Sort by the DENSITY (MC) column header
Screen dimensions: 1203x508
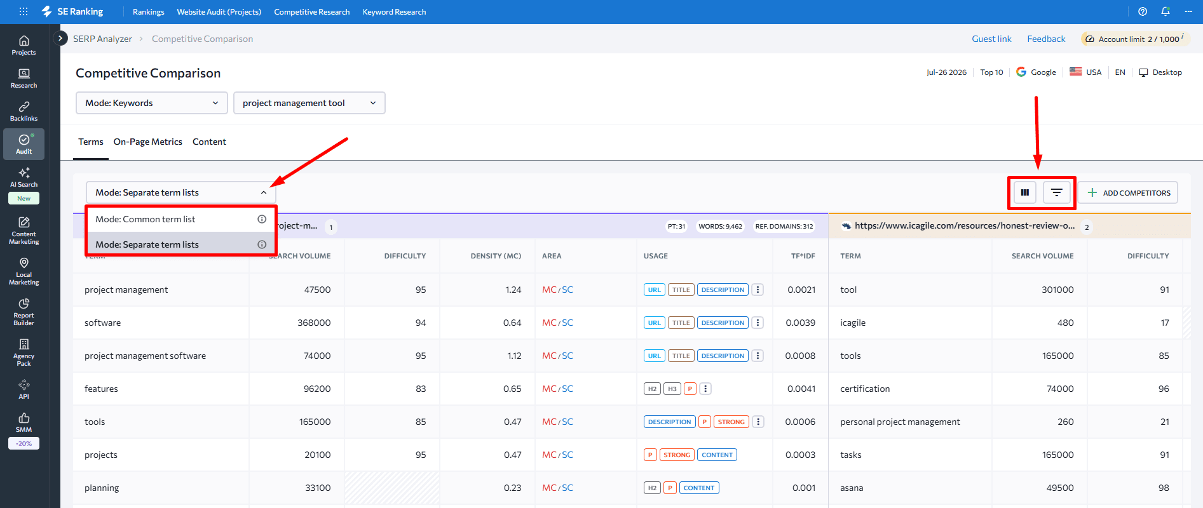click(496, 256)
